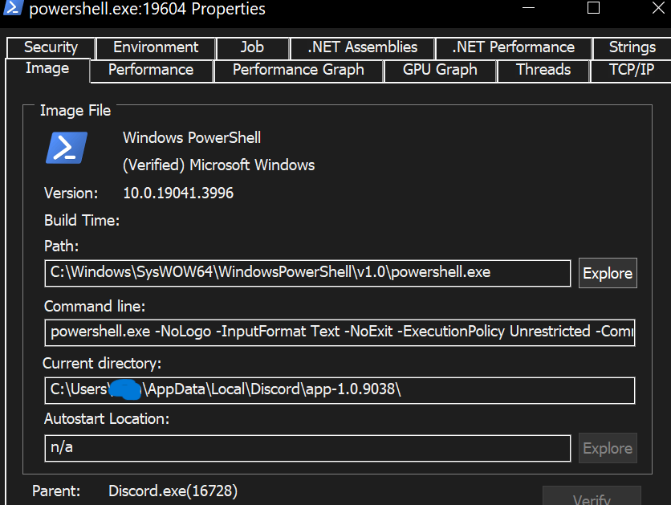The height and width of the screenshot is (505, 671).
Task: Click the Windows PowerShell icon in Image File
Action: click(67, 148)
